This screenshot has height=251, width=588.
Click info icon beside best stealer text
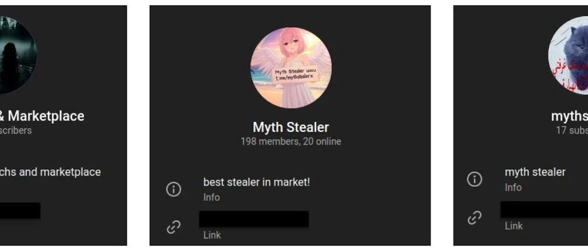coord(174,189)
